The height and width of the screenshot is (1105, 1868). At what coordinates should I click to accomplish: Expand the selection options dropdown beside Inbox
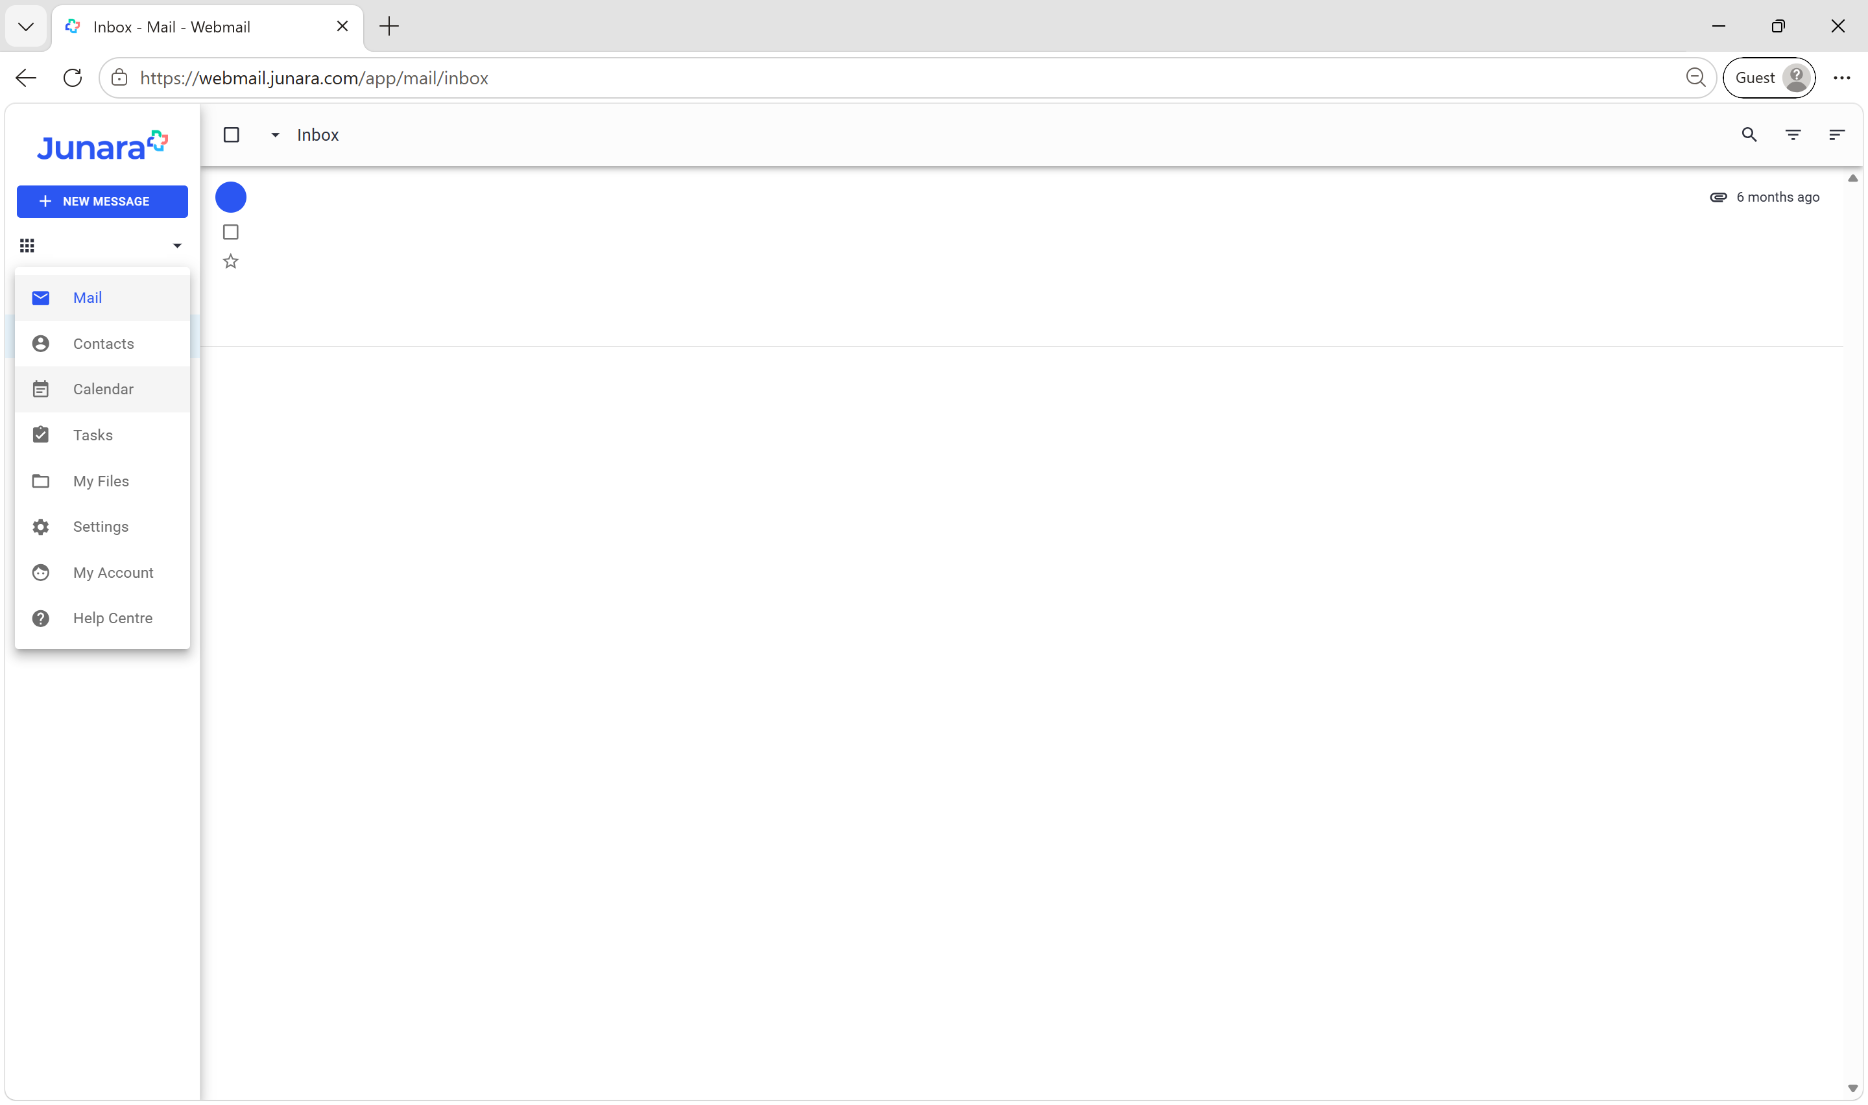click(275, 135)
